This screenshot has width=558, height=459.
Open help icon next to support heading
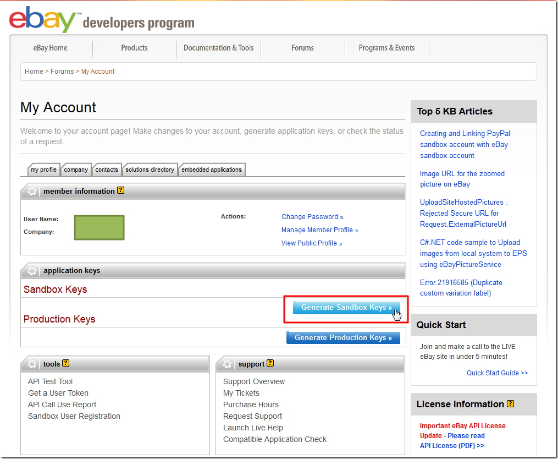click(270, 363)
